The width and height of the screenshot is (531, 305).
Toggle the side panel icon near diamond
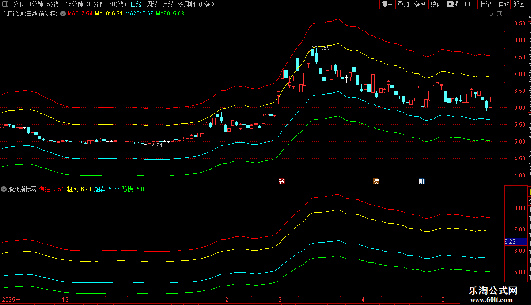click(x=500, y=14)
